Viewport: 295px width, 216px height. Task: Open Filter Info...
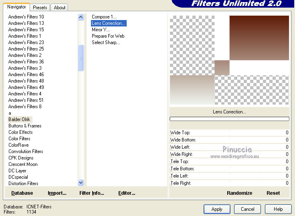tap(92, 193)
